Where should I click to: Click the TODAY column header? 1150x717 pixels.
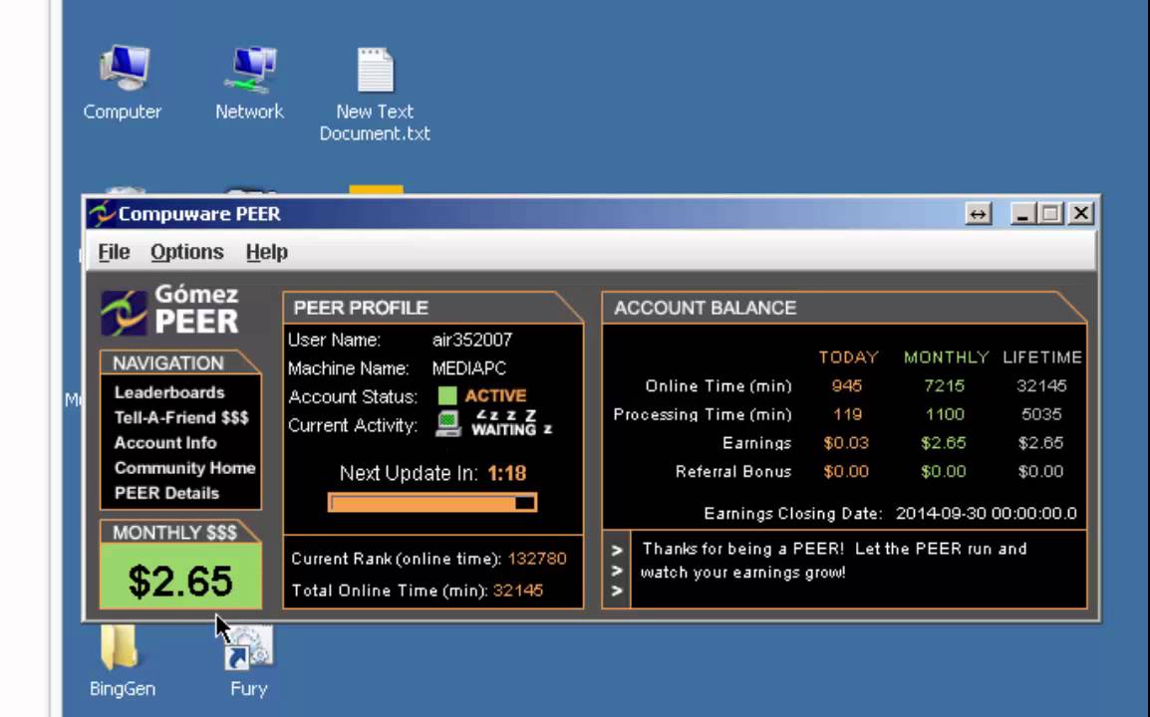coord(849,358)
